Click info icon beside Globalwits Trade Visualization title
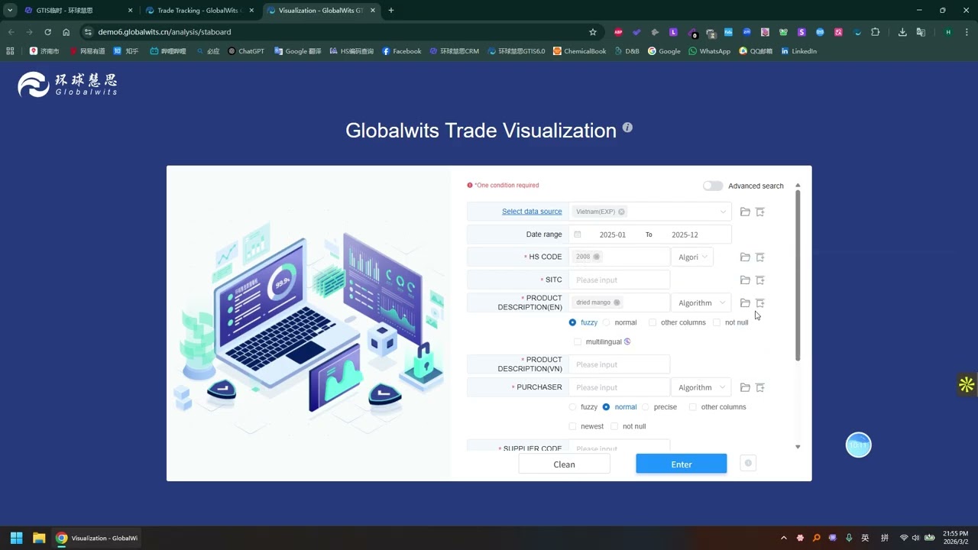The height and width of the screenshot is (550, 978). (x=627, y=128)
